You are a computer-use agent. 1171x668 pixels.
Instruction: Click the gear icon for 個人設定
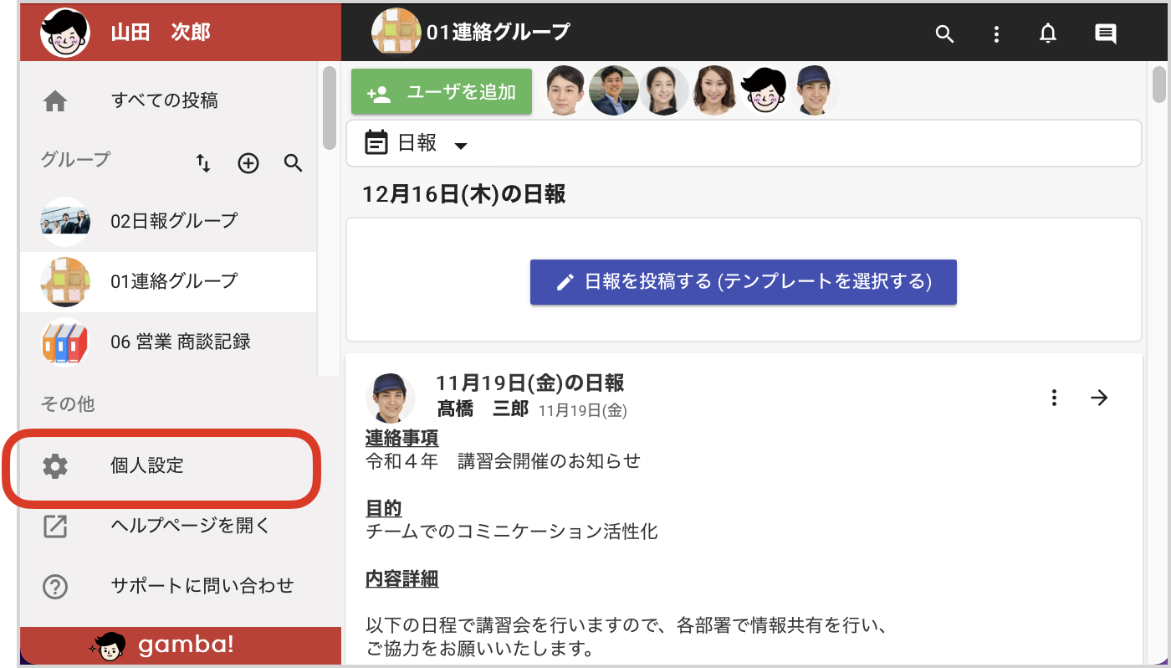click(55, 466)
